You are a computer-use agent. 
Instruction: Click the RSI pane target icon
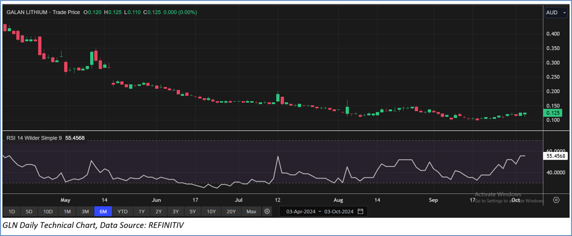(x=556, y=200)
